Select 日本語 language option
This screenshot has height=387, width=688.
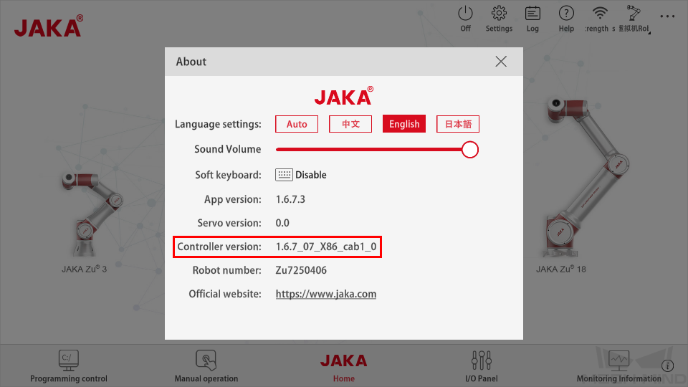[x=458, y=124]
